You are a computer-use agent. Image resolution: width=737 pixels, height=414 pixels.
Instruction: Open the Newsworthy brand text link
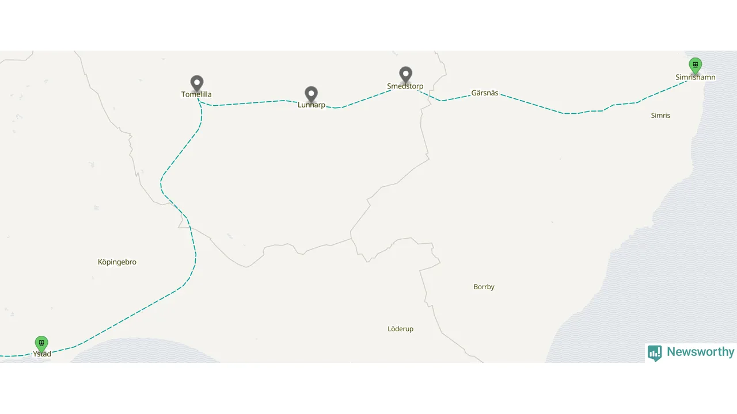click(x=700, y=352)
